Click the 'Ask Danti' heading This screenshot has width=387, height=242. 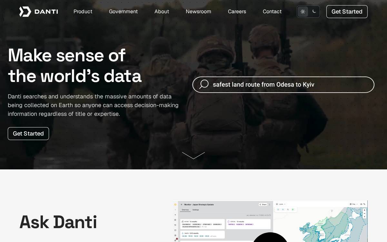[58, 222]
